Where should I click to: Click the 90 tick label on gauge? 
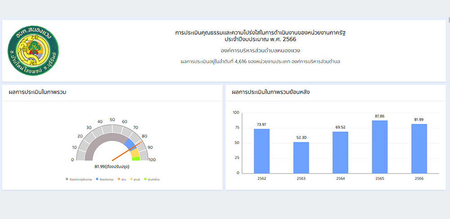tap(150, 147)
